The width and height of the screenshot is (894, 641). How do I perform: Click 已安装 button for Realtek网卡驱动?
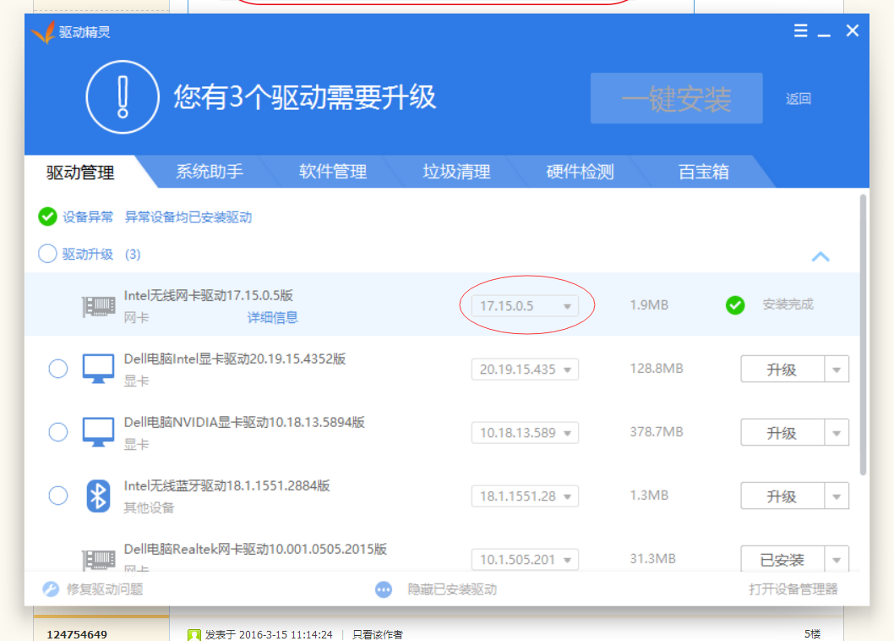782,559
